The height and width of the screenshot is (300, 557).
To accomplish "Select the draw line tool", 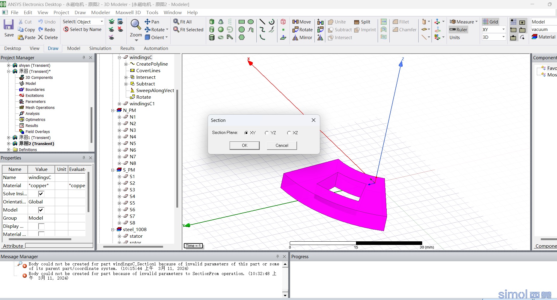I will click(x=262, y=22).
